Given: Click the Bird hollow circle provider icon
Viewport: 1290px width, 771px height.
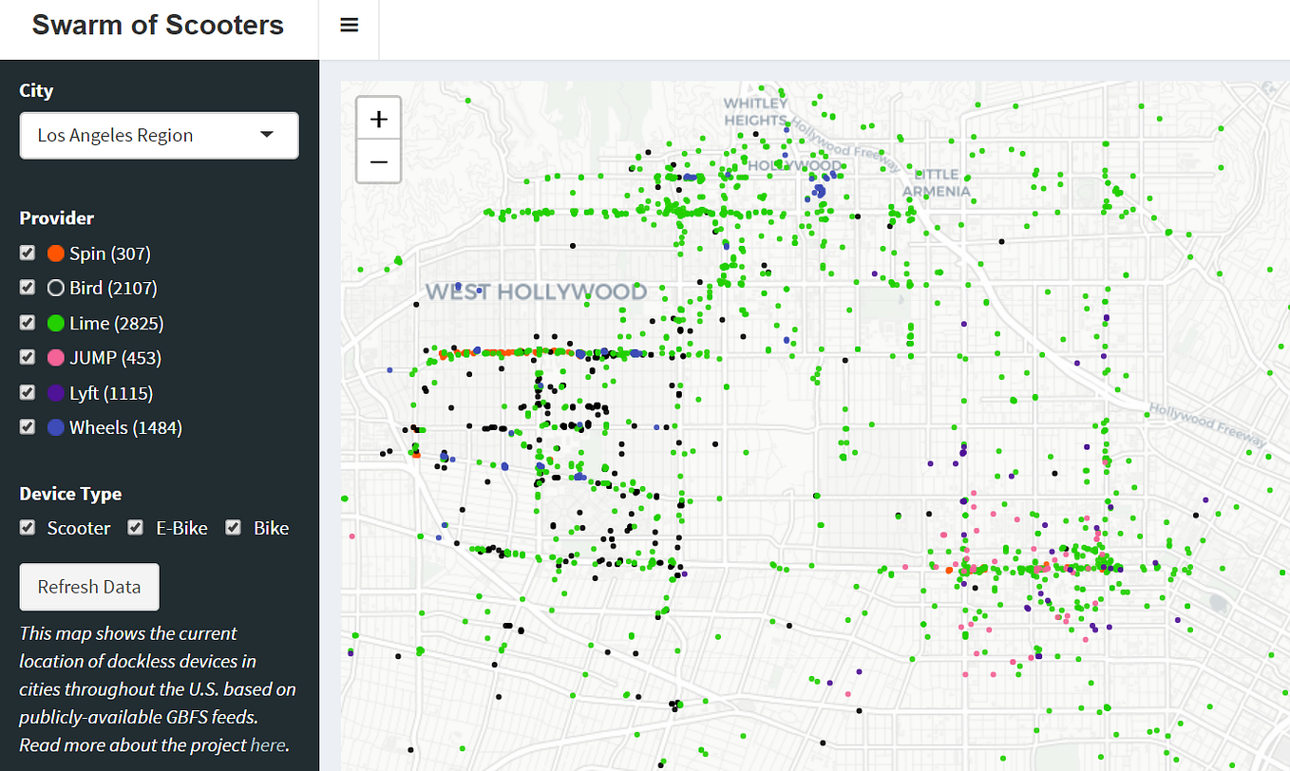Looking at the screenshot, I should pyautogui.click(x=54, y=288).
